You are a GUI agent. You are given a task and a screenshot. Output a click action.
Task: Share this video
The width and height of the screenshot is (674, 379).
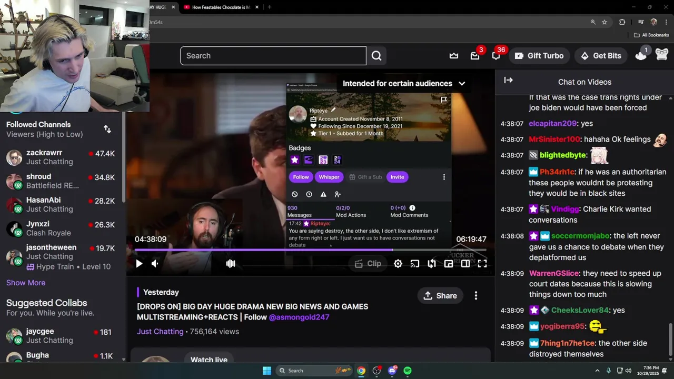tap(440, 296)
